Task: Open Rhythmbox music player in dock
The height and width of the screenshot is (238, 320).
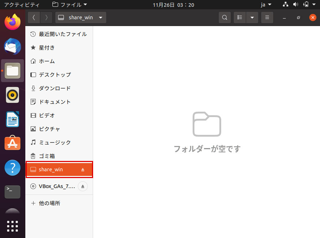Action: [x=12, y=95]
